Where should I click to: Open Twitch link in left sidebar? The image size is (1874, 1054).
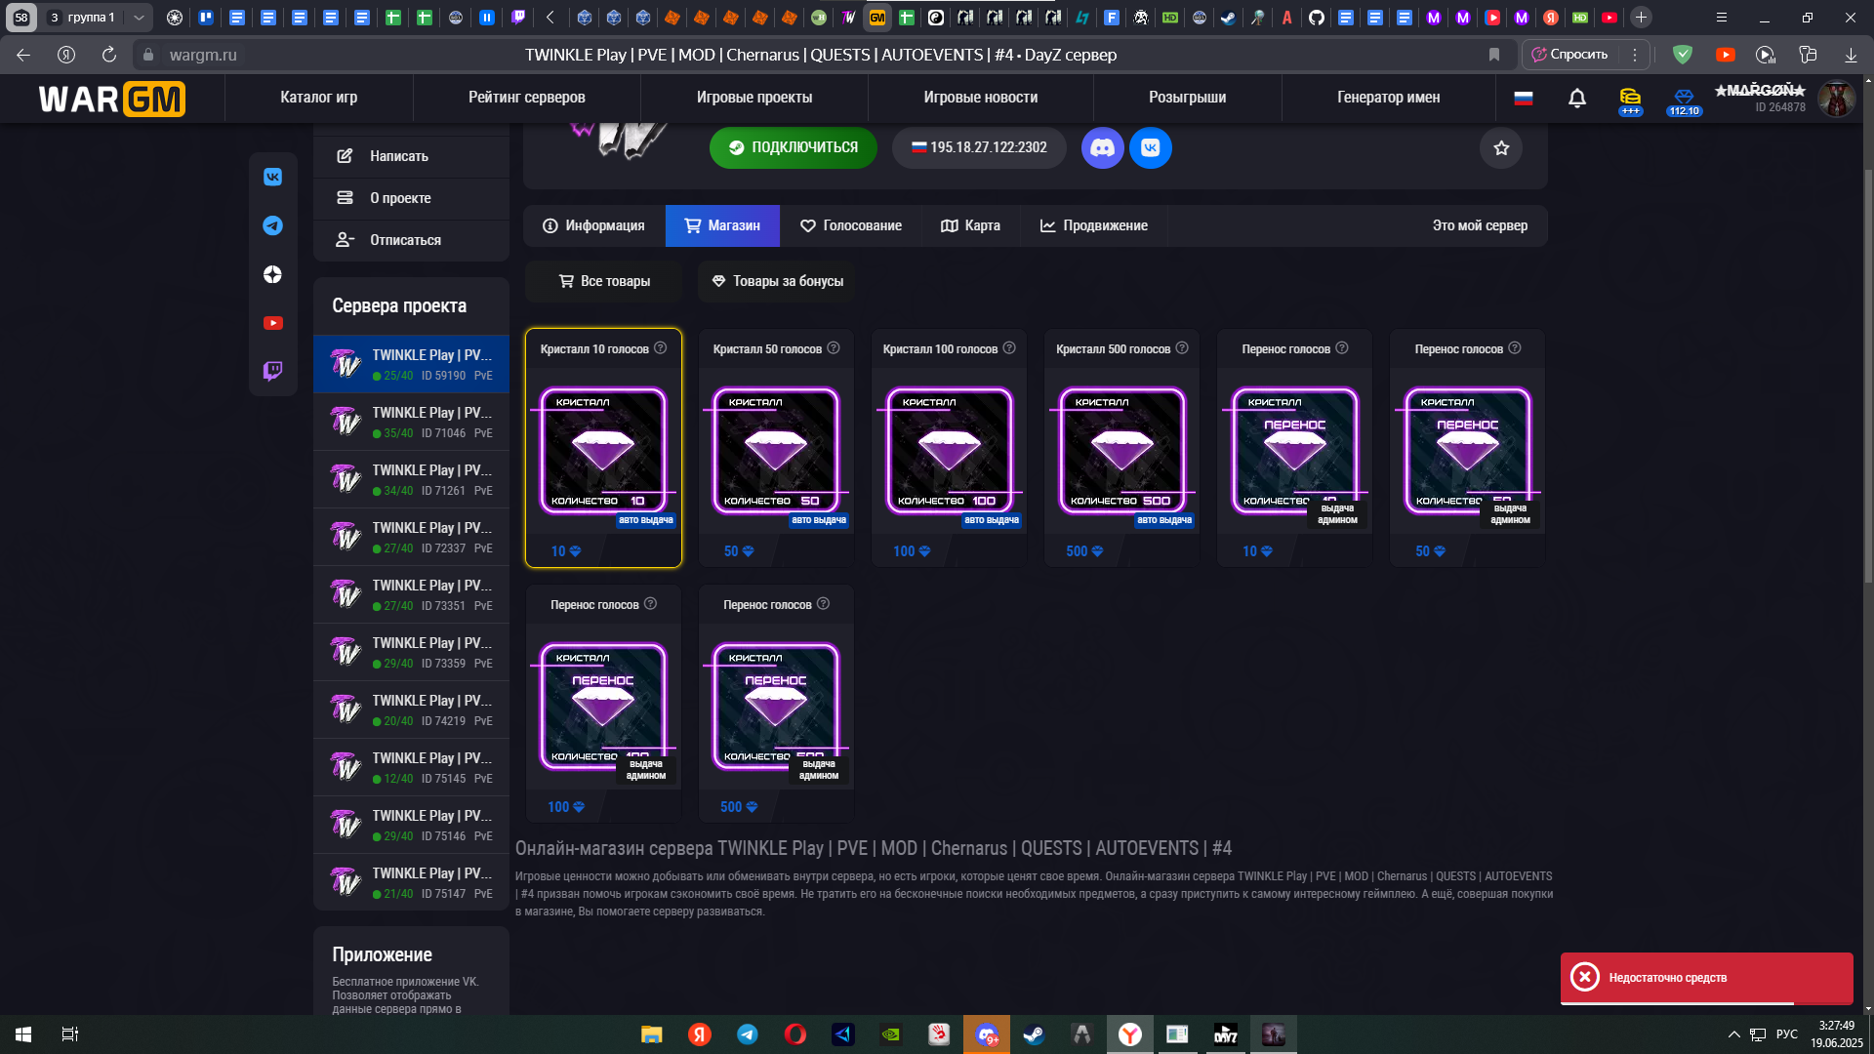[x=272, y=371]
